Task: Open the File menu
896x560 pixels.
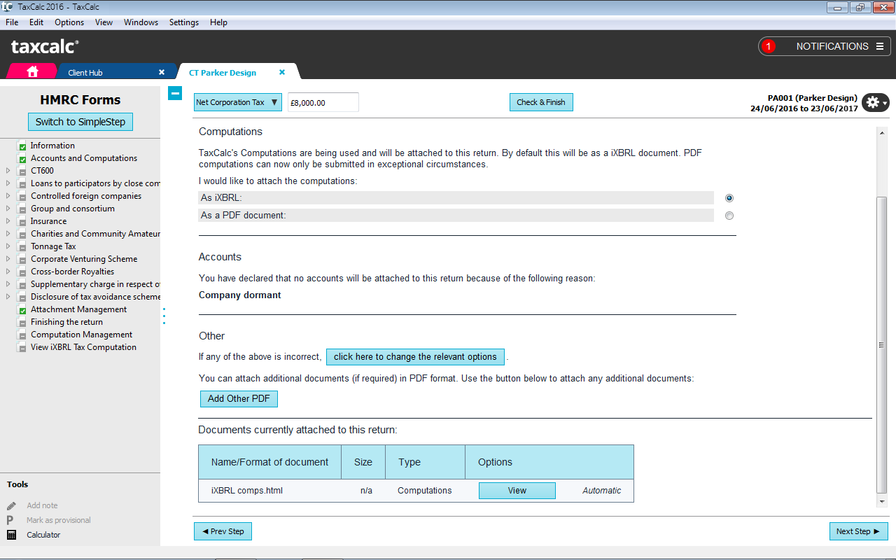Action: (12, 22)
